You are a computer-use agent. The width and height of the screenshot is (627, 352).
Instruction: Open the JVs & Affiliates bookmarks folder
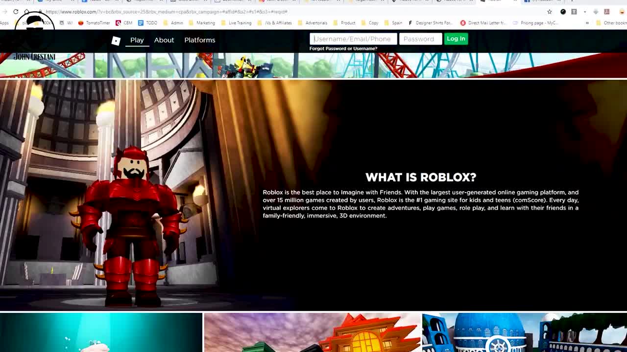click(x=274, y=23)
